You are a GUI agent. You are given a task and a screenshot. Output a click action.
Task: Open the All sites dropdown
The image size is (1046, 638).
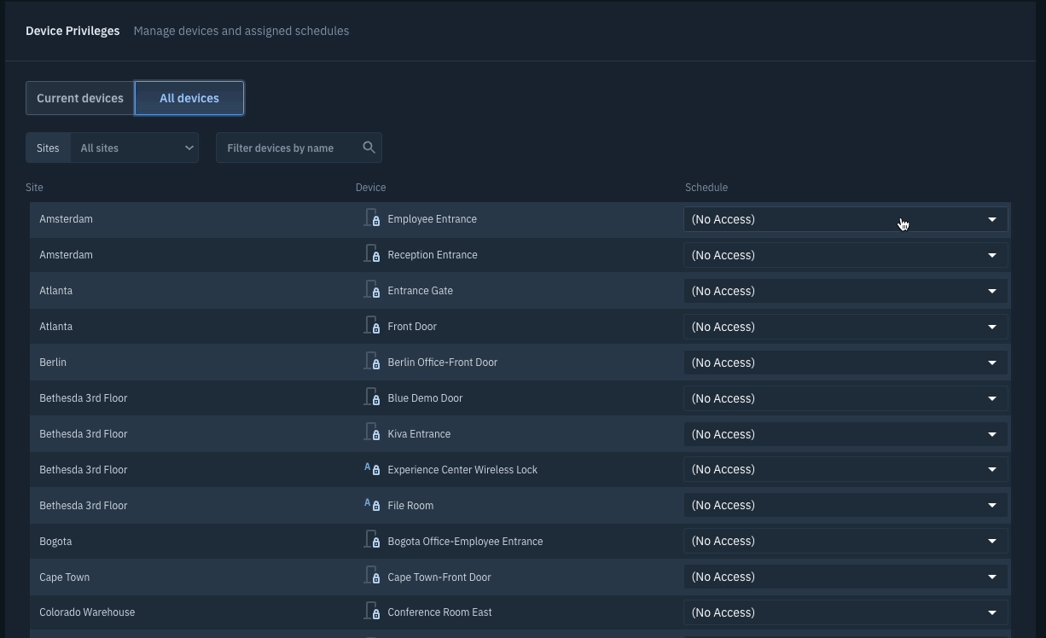pyautogui.click(x=135, y=148)
